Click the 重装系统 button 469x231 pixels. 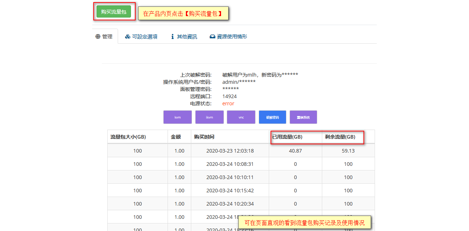point(303,117)
